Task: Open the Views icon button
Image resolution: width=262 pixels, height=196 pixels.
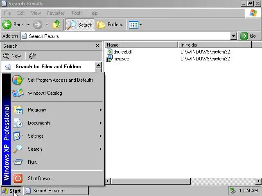Action: 133,24
